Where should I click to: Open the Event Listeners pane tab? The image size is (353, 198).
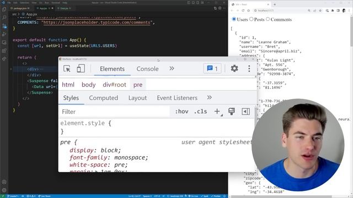[x=177, y=98]
